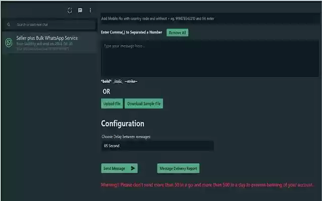Click Download Sample File button

pos(144,104)
